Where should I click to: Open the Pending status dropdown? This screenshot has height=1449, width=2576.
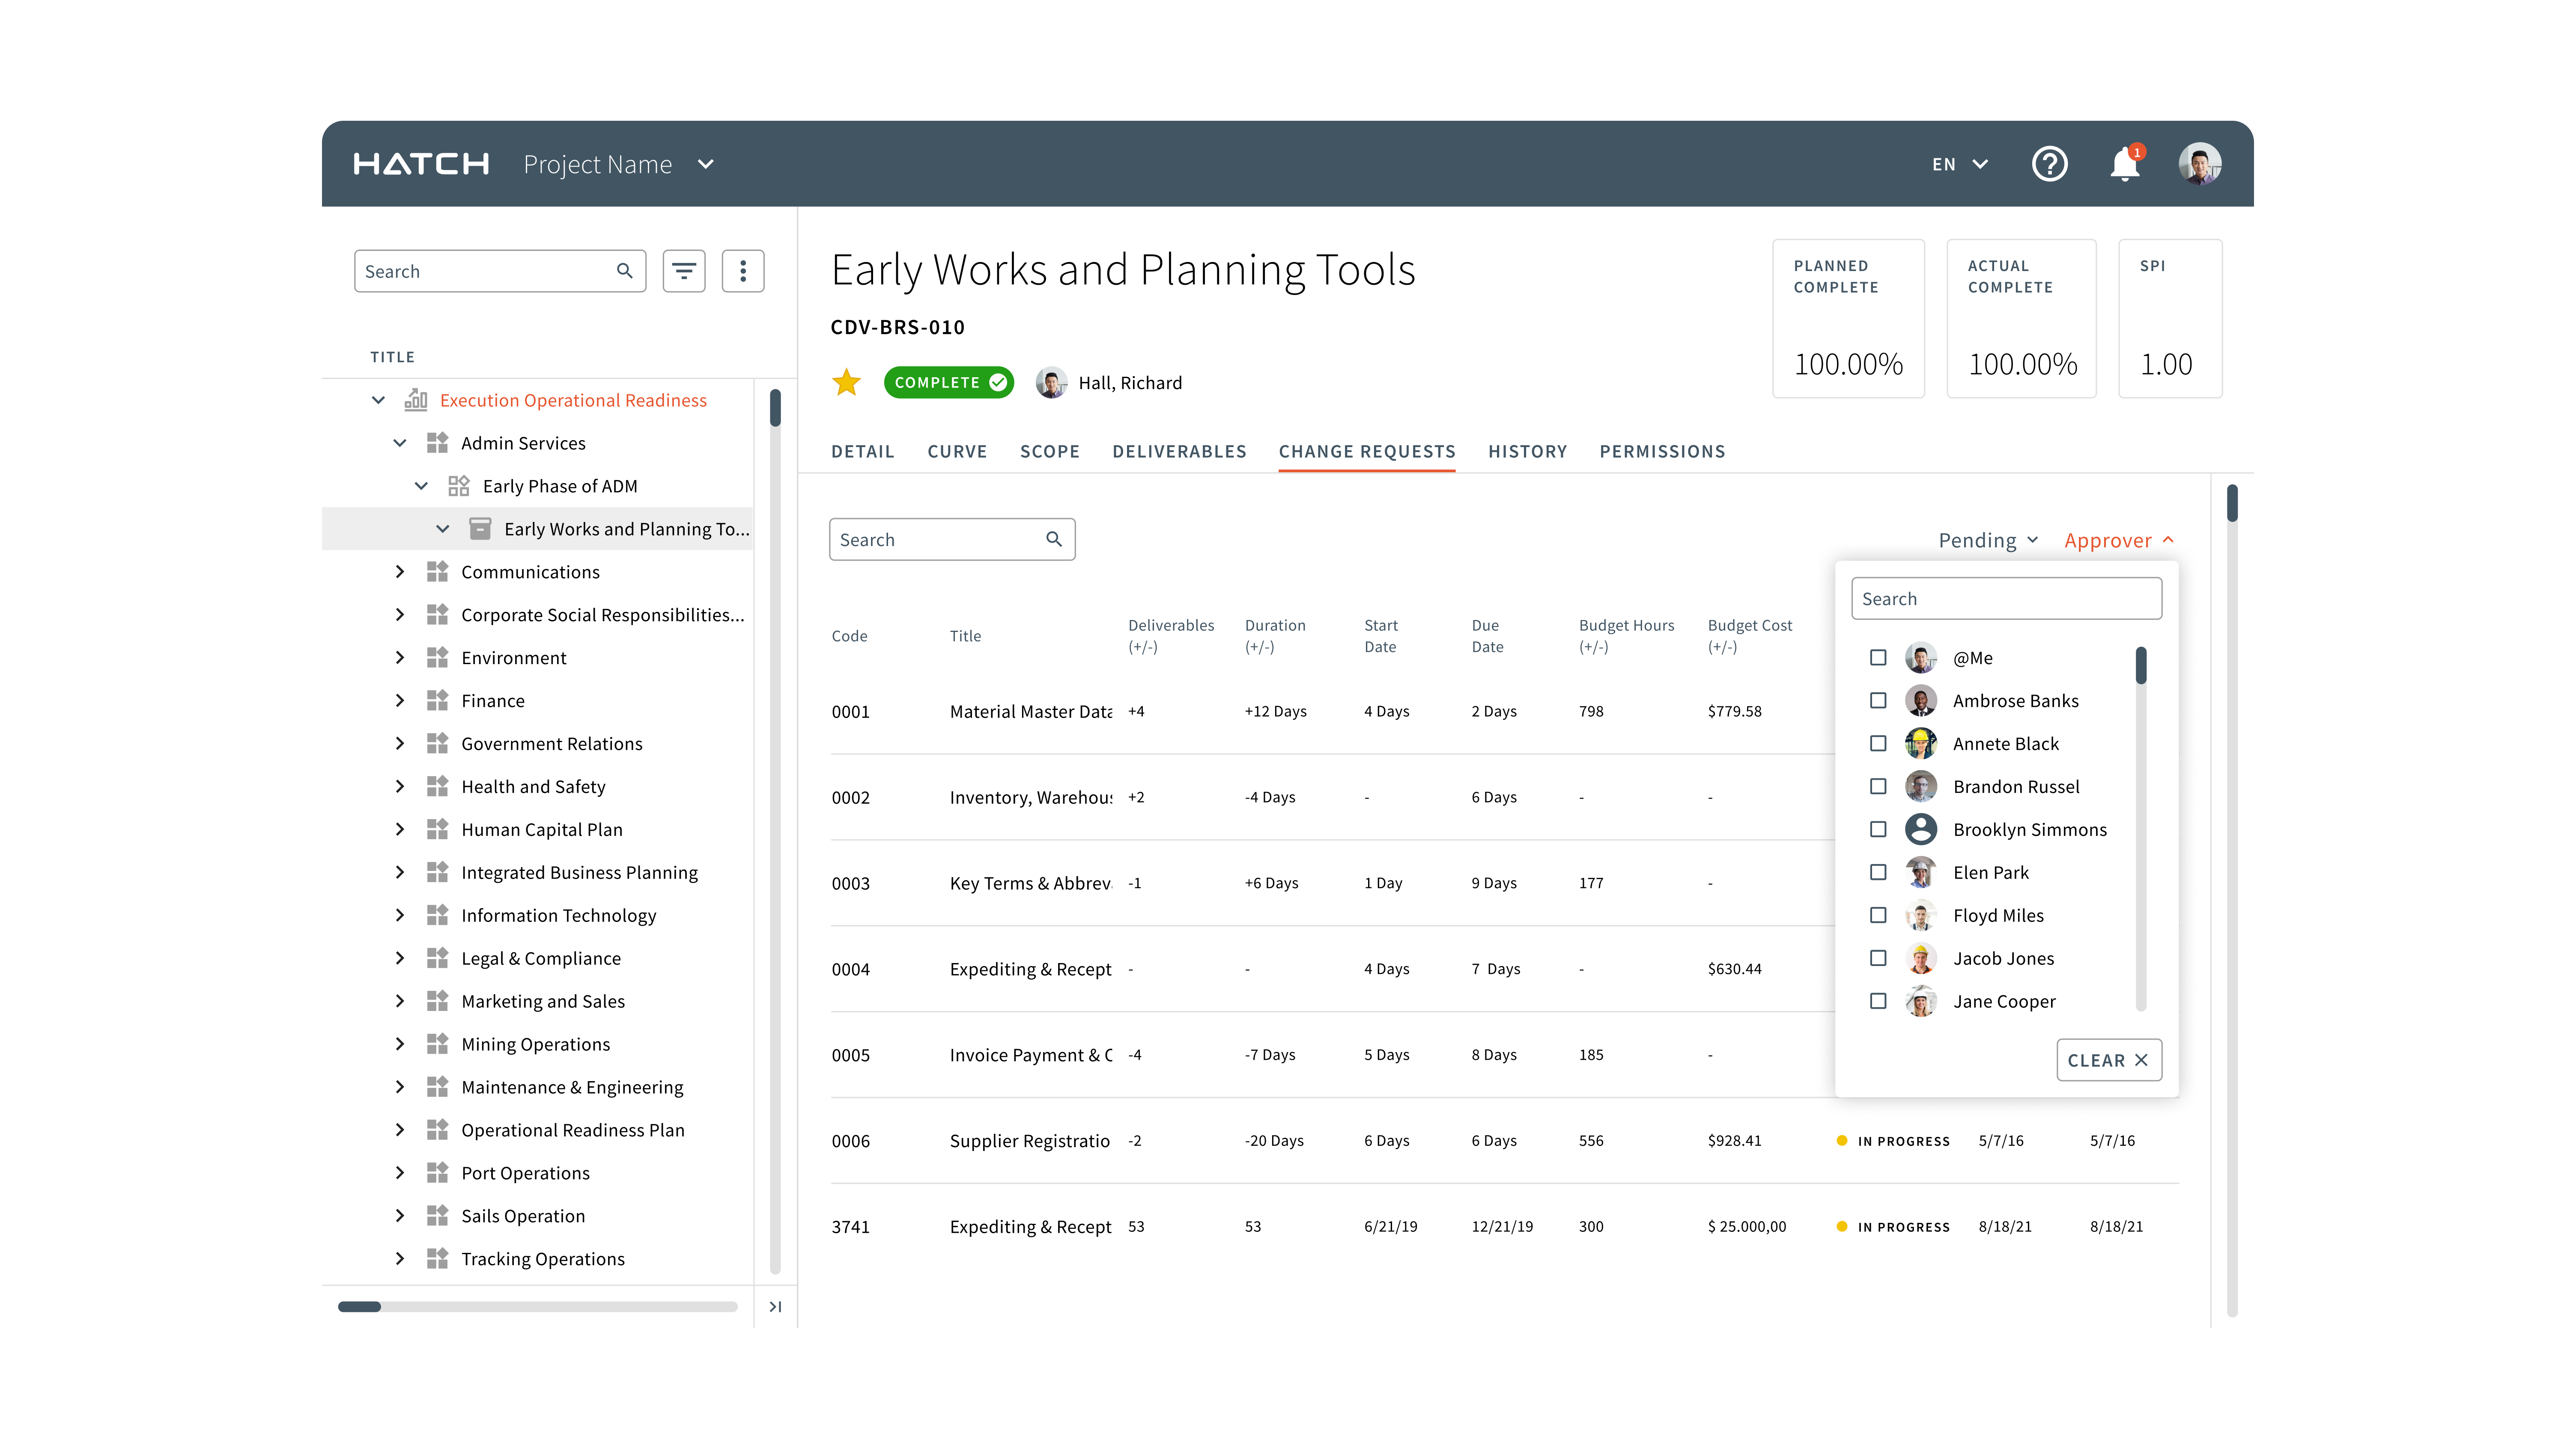coord(1988,540)
